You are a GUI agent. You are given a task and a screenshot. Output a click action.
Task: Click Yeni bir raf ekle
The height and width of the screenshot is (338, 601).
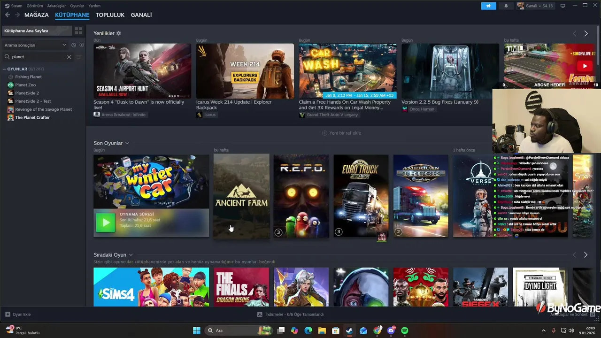(341, 133)
